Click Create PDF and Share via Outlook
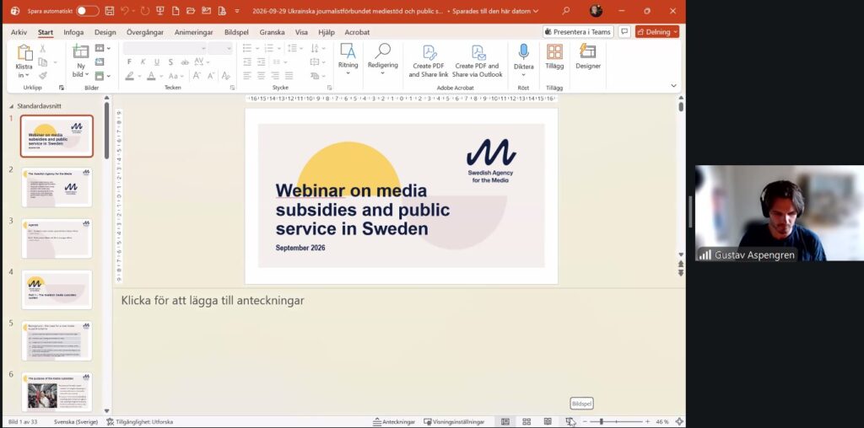The image size is (864, 428). pos(478,61)
